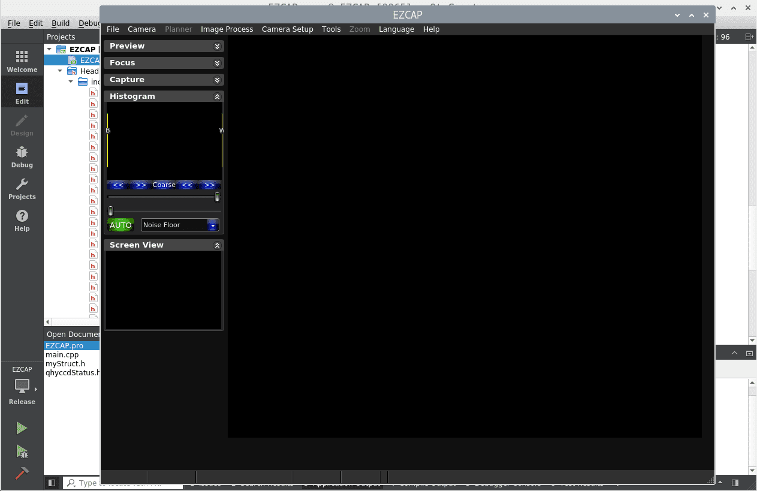Click the histogram graph display

164,141
